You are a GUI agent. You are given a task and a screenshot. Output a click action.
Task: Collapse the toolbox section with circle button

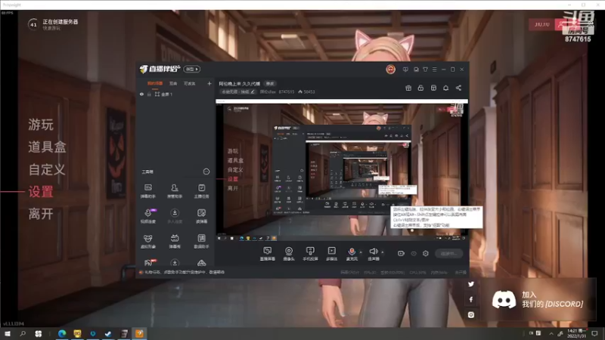click(x=206, y=172)
